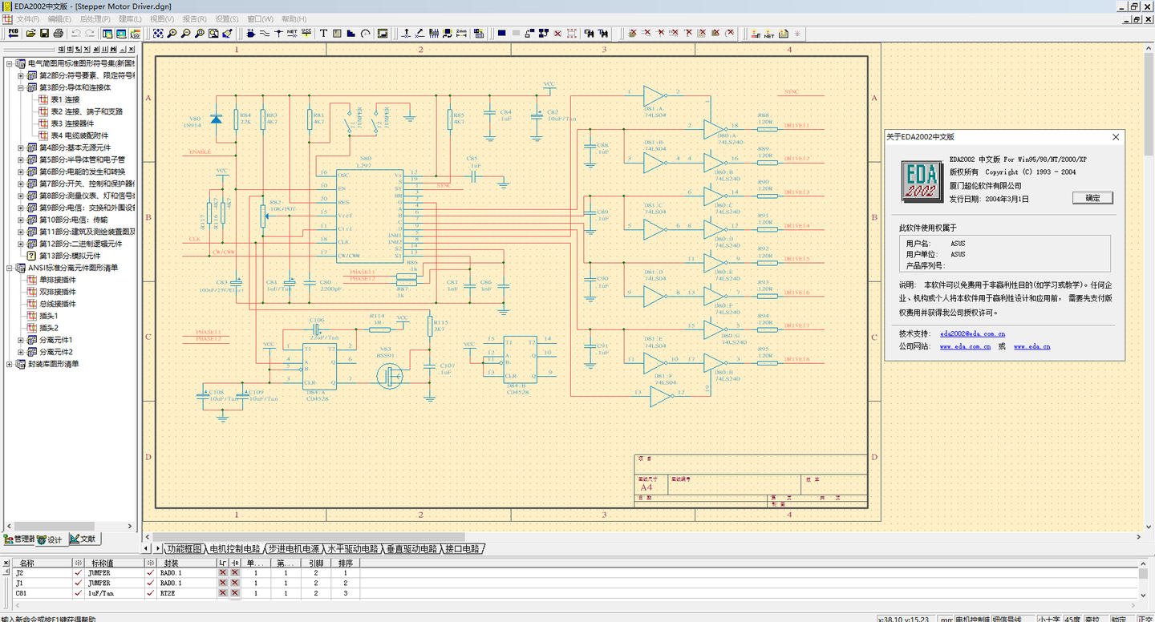This screenshot has width=1155, height=622.
Task: Expand the 封装库图形清单 tree node
Action: point(10,364)
